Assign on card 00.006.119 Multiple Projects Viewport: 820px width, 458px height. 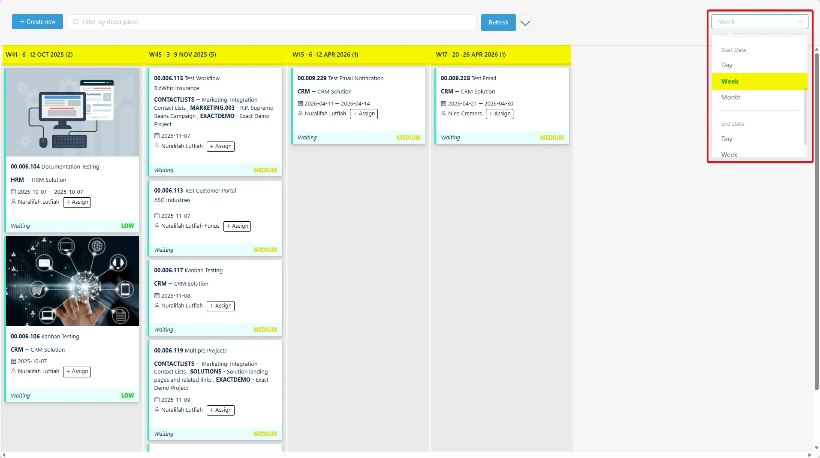tap(220, 410)
